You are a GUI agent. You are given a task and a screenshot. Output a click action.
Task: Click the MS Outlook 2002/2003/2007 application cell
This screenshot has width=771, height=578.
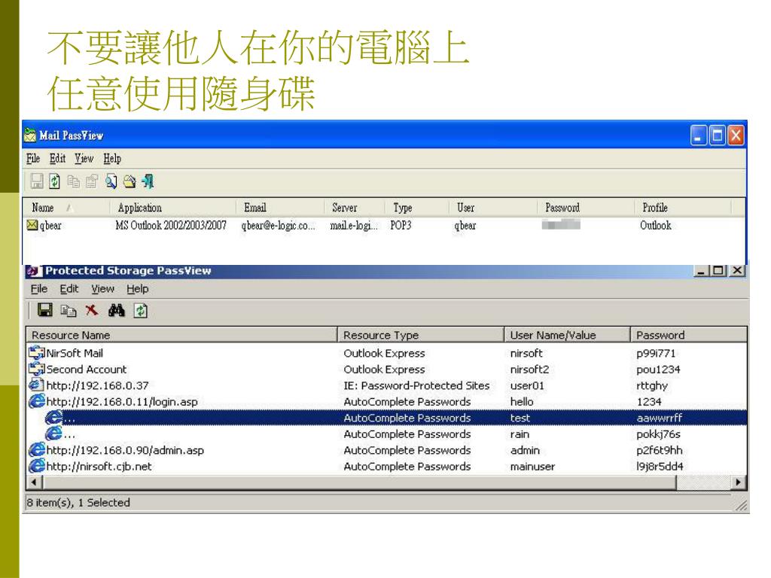[171, 225]
